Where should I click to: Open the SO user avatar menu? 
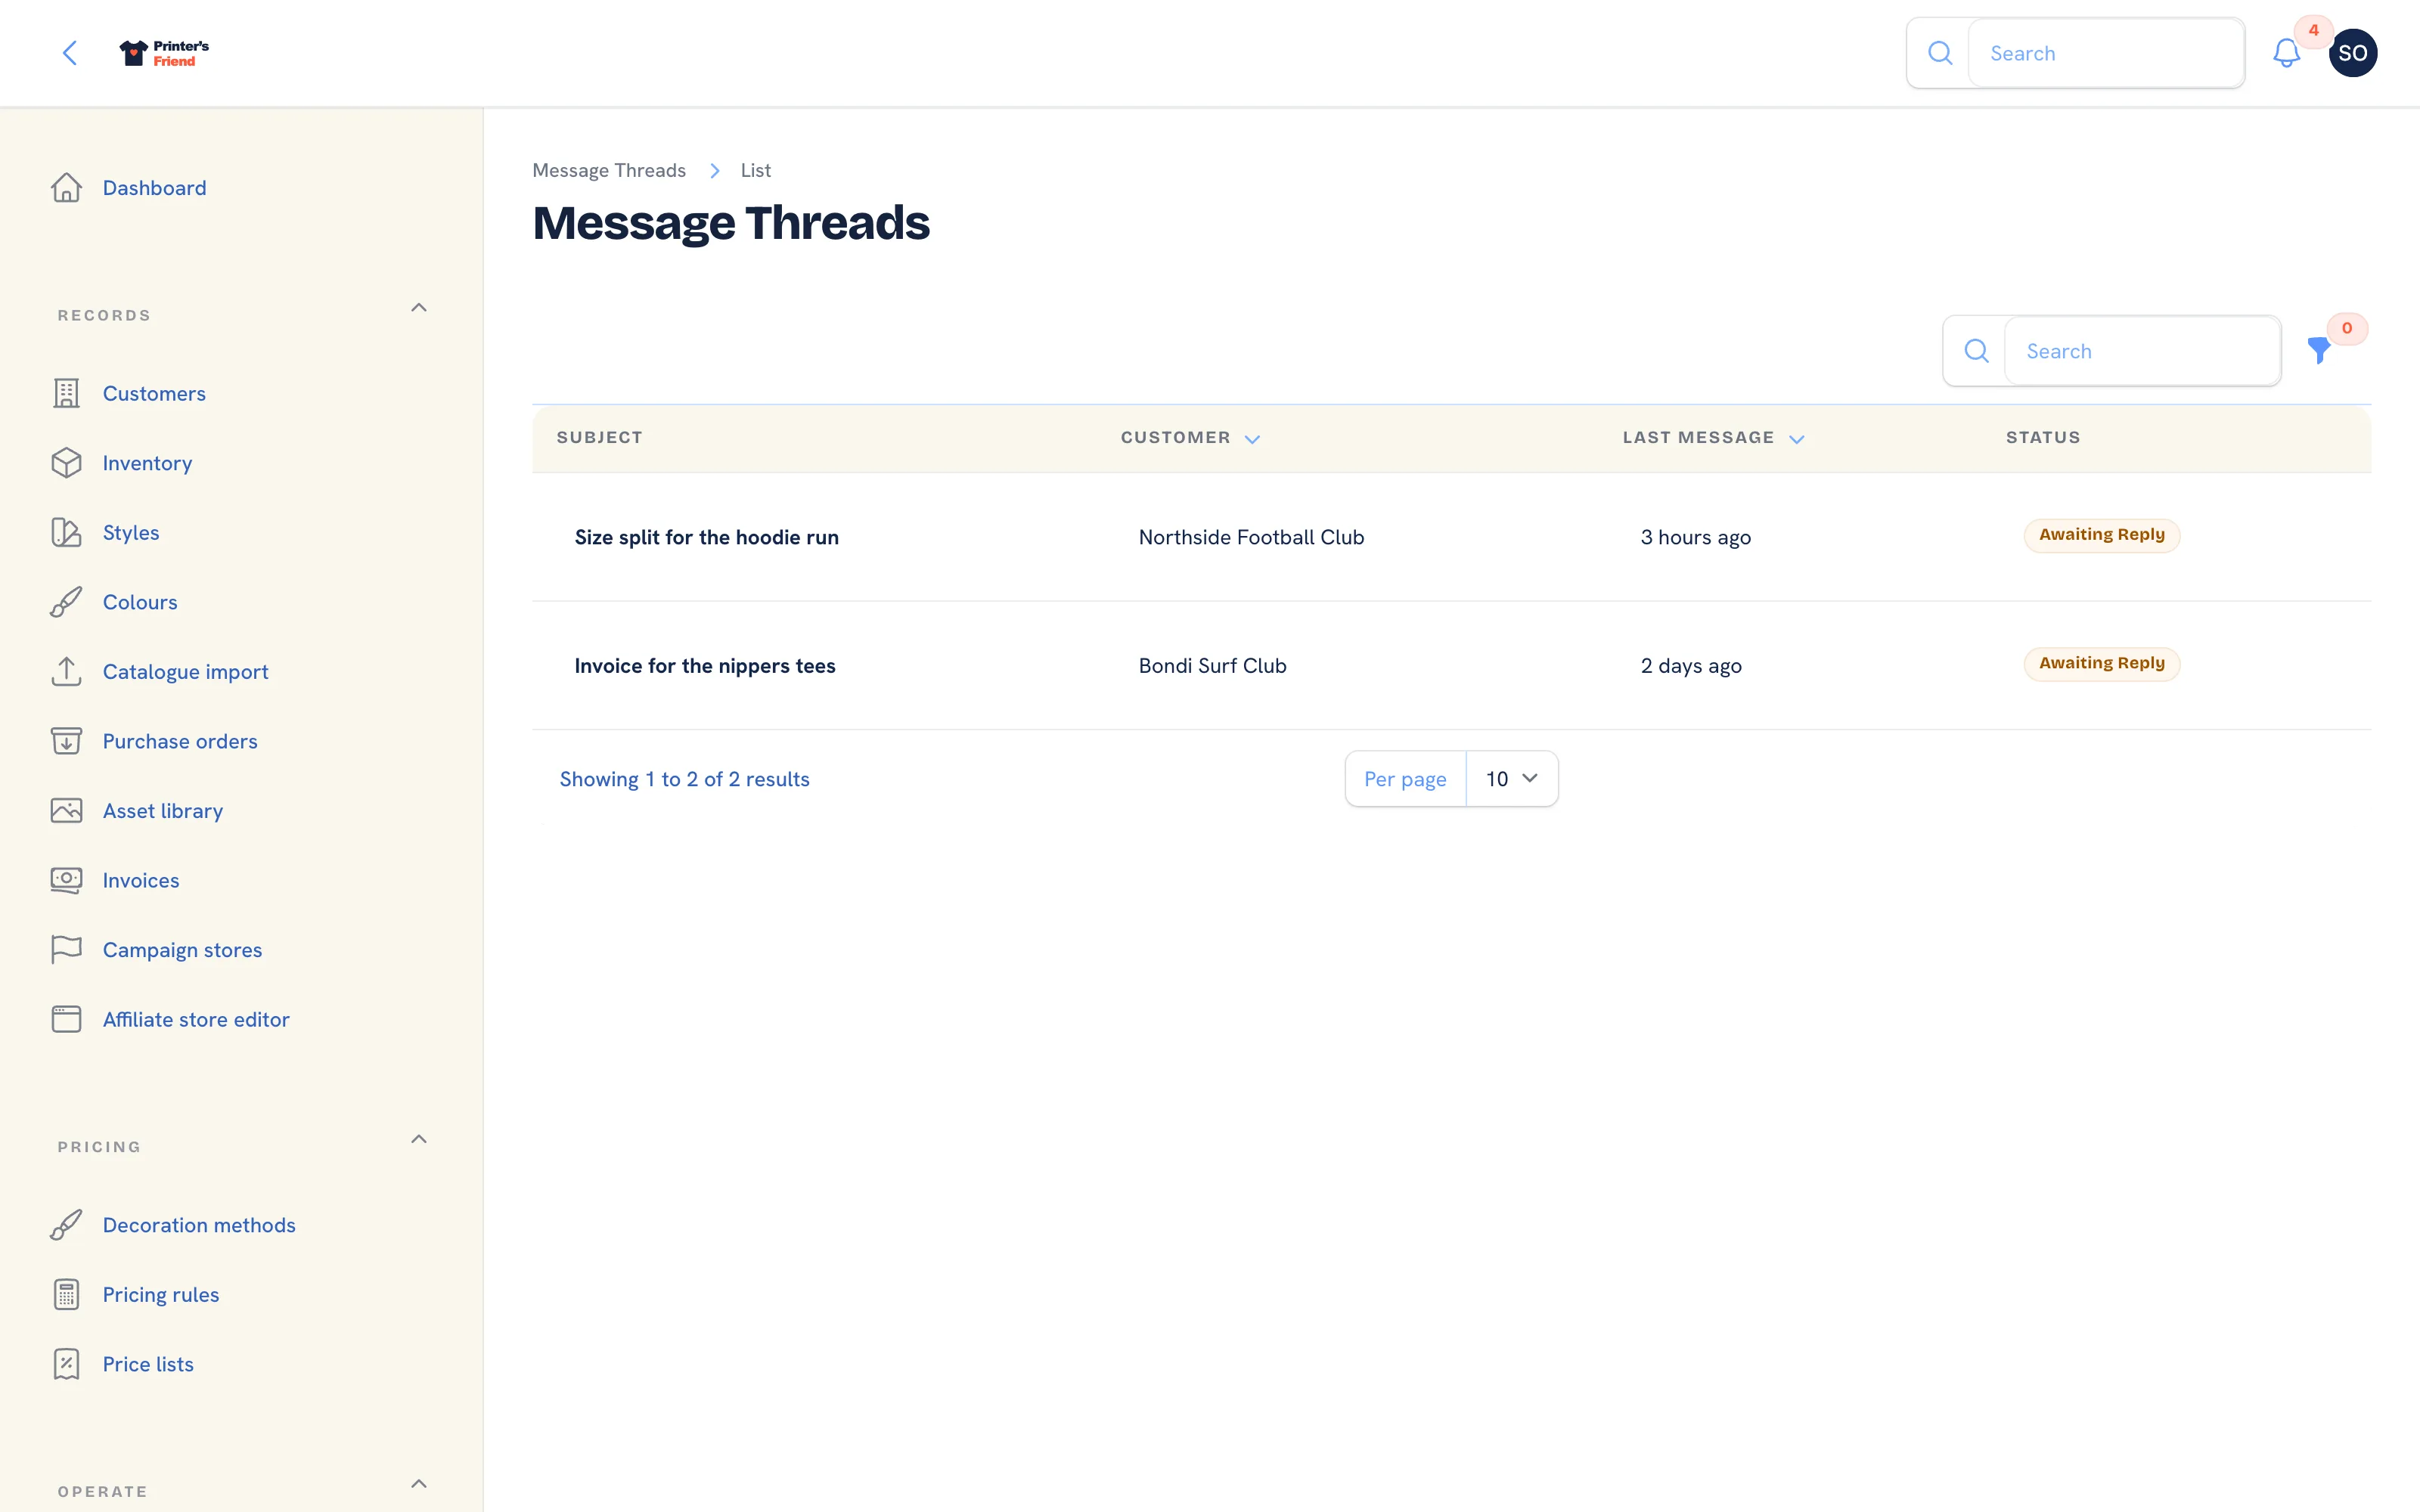(2352, 53)
